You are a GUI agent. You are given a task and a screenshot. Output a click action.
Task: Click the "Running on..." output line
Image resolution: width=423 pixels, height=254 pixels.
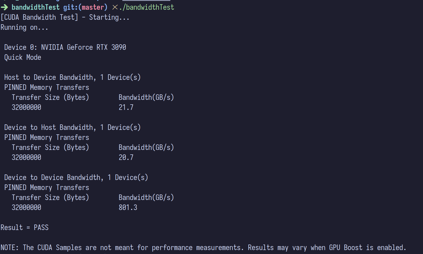pos(24,27)
